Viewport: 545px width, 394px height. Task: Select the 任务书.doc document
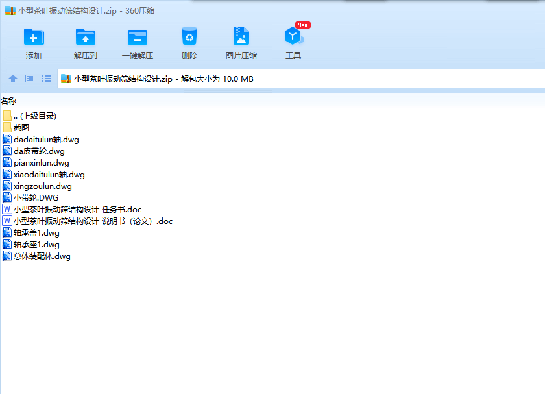72,210
